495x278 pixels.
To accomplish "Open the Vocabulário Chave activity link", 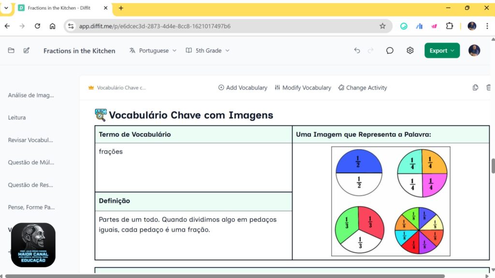I will click(x=121, y=87).
